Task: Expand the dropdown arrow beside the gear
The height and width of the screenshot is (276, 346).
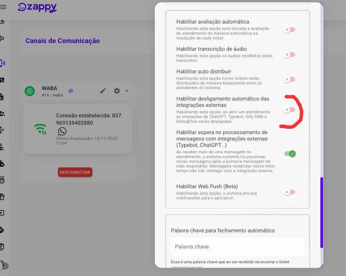Action: point(127,91)
